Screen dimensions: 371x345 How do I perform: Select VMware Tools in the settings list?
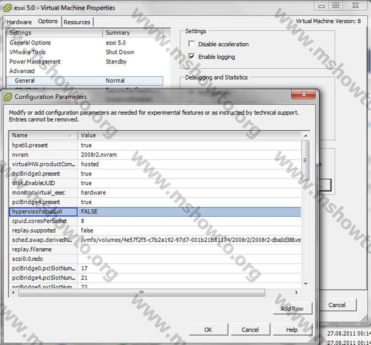(27, 52)
